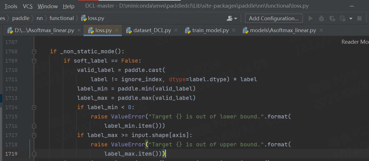The width and height of the screenshot is (369, 161).
Task: Click the paddle breadcrumb item
Action: click(x=21, y=18)
